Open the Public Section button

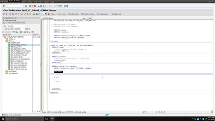74,14
